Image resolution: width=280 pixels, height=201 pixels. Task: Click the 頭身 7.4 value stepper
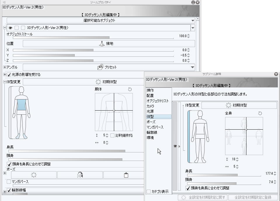click(275, 182)
